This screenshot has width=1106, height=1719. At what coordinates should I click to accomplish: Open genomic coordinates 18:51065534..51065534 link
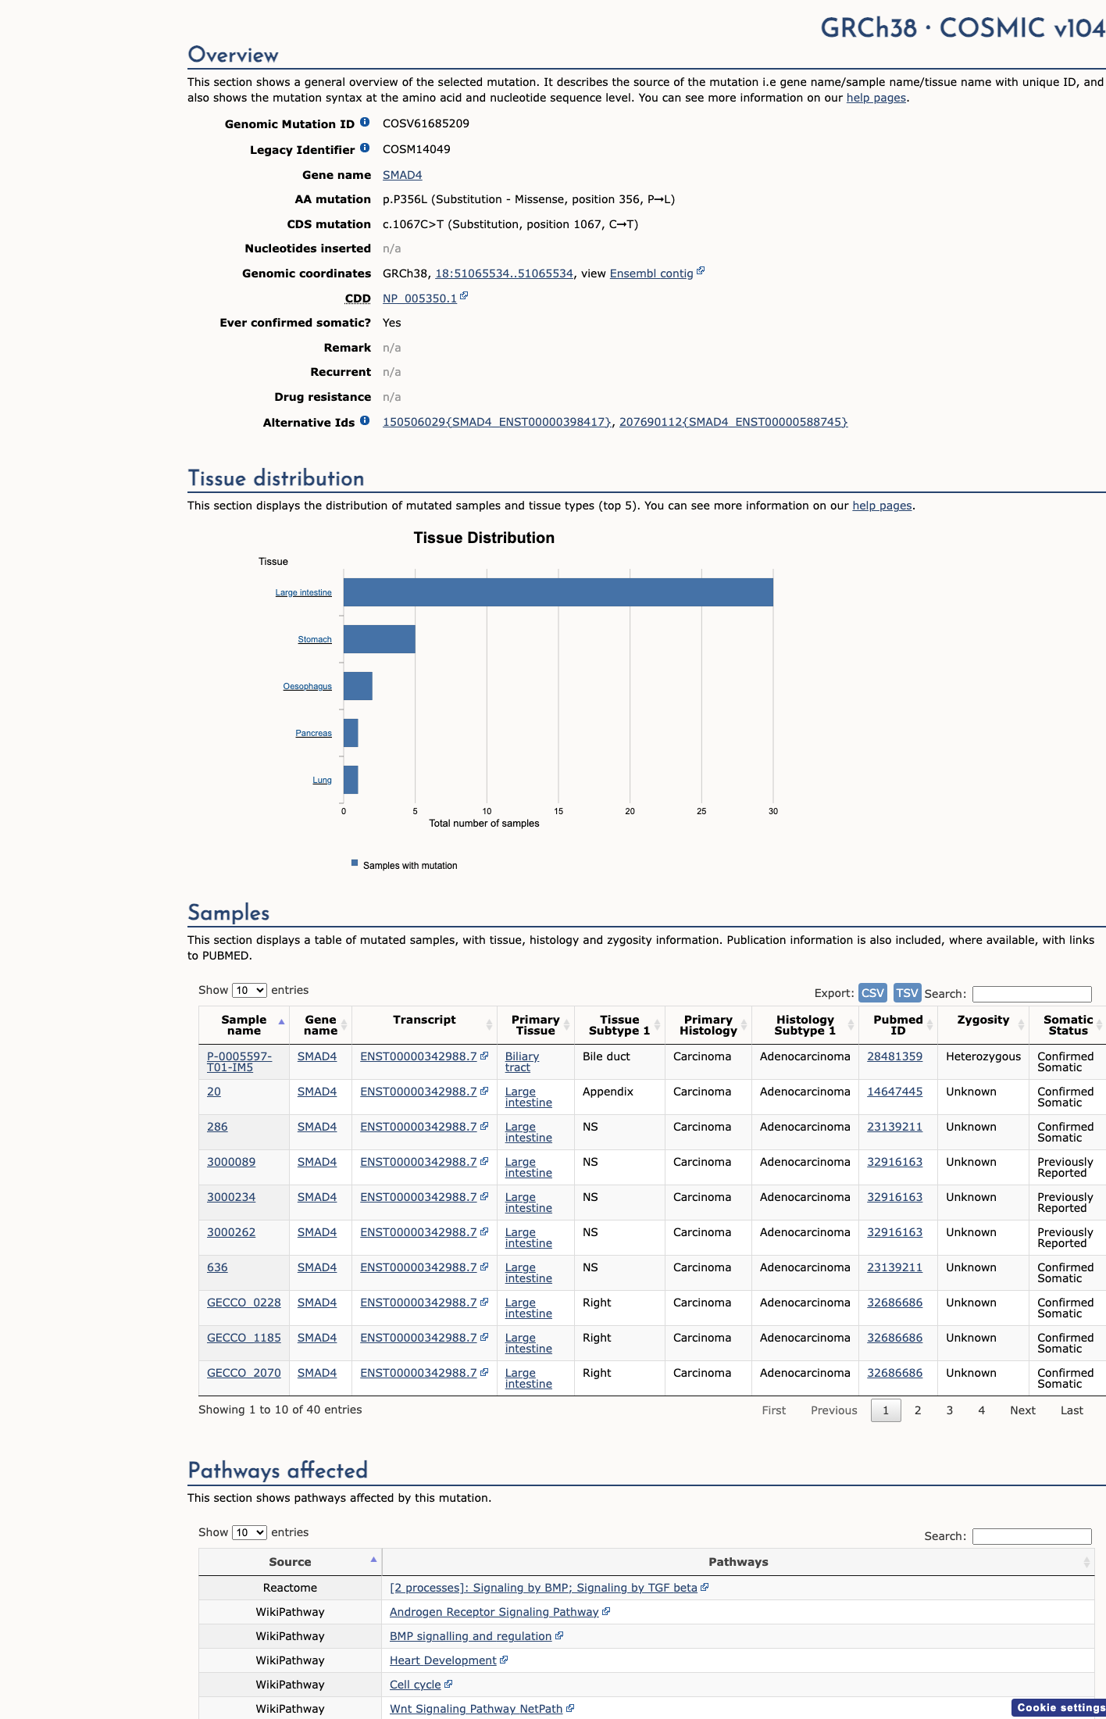504,273
